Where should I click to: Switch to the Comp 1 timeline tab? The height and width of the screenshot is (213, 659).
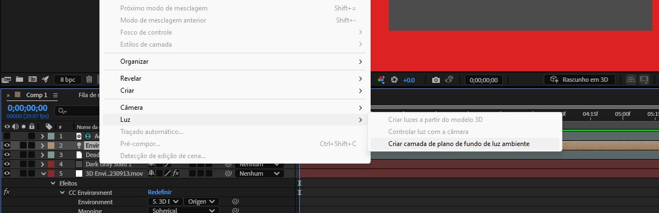click(37, 95)
